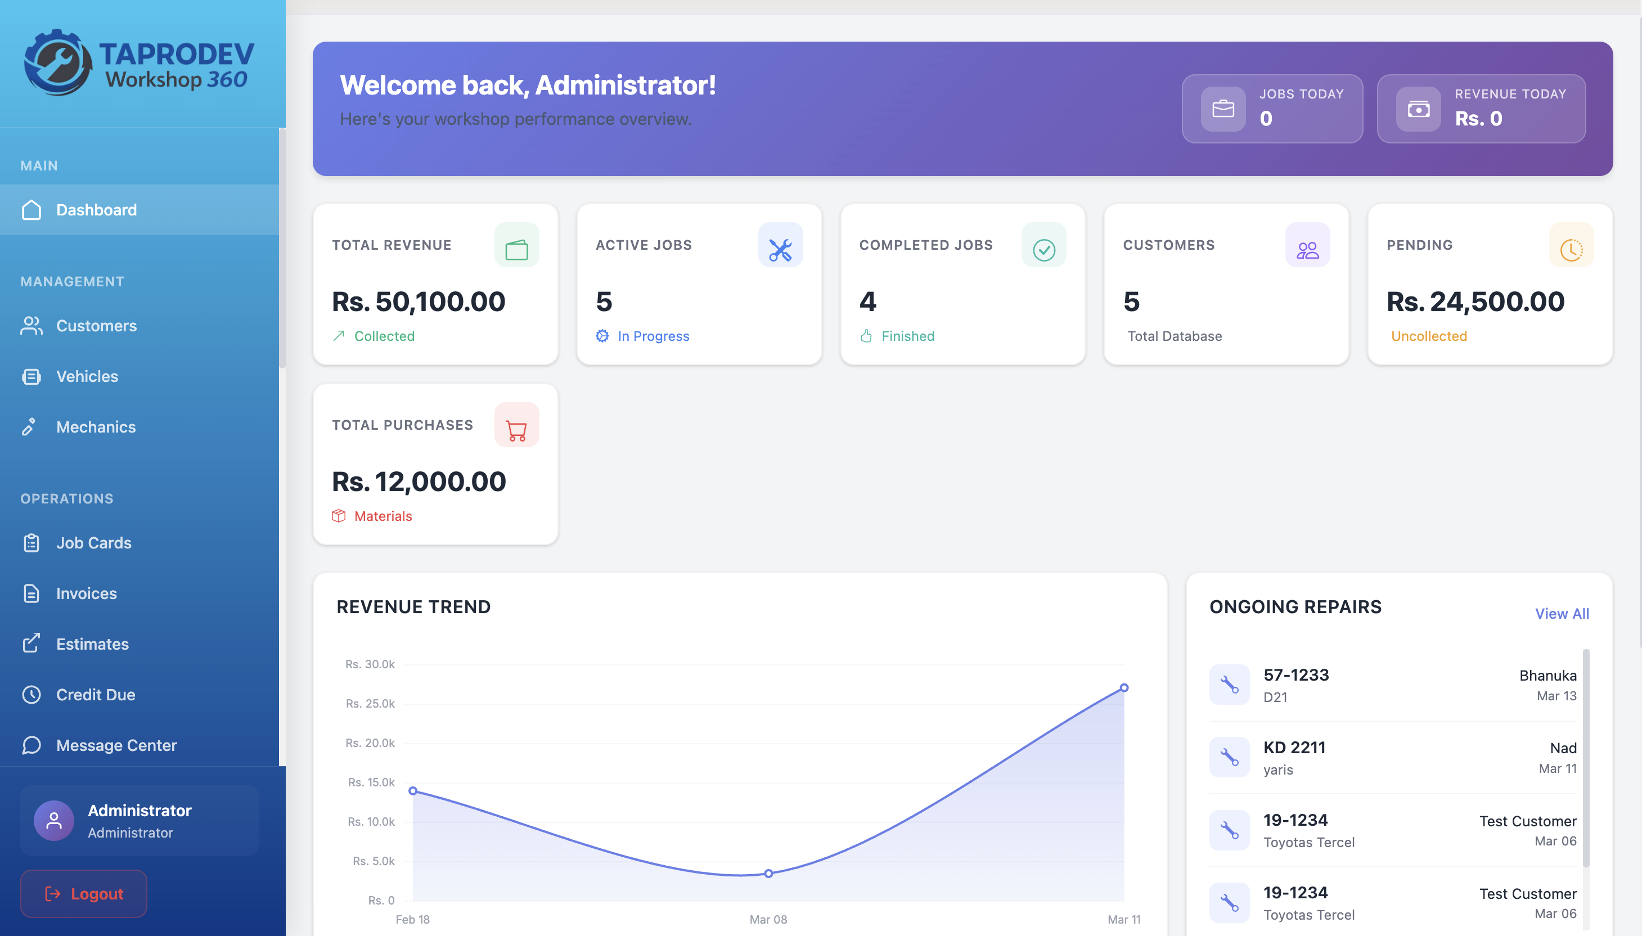The image size is (1642, 936).
Task: Open the Message Center
Action: point(116,745)
